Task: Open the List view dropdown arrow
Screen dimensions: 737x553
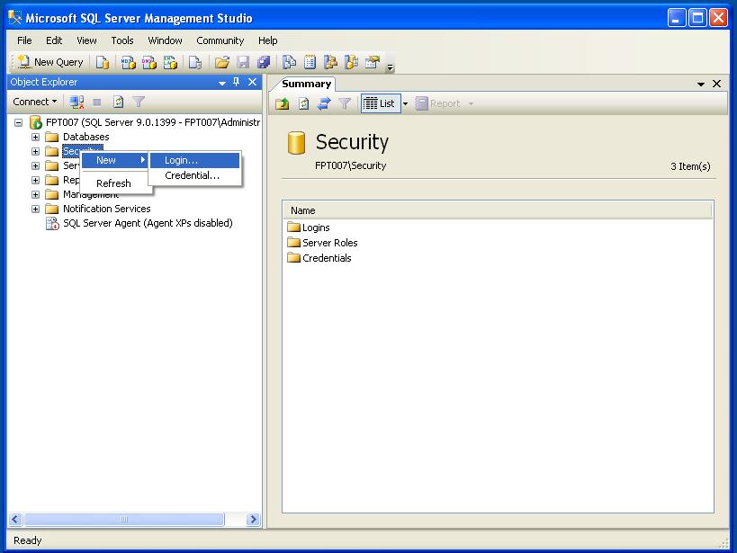Action: point(405,103)
